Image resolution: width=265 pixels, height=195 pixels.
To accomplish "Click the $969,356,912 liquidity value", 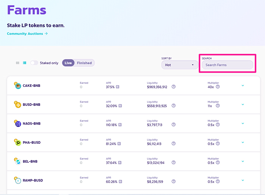I will 157,87.
